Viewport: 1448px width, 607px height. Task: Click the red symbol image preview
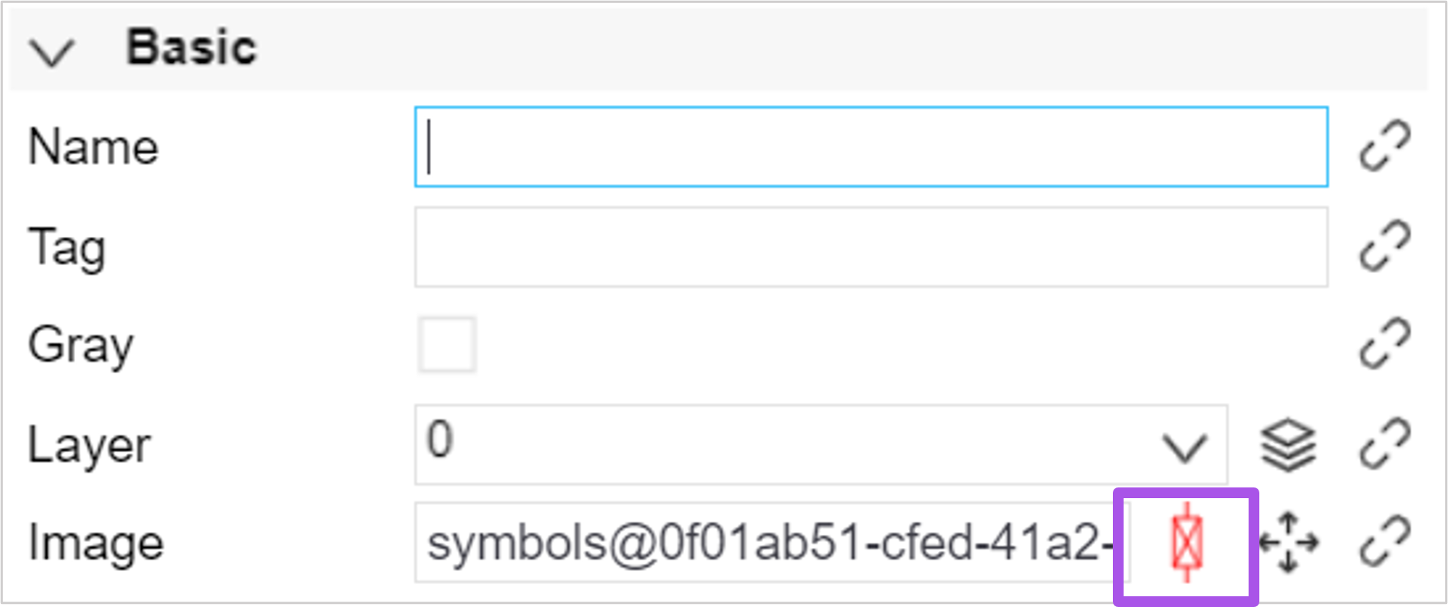(1186, 543)
